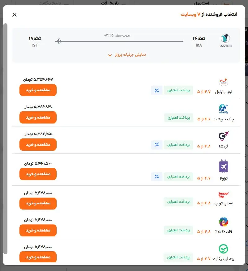
Task: Click the نوین تراول seller logo
Action: [x=224, y=82]
